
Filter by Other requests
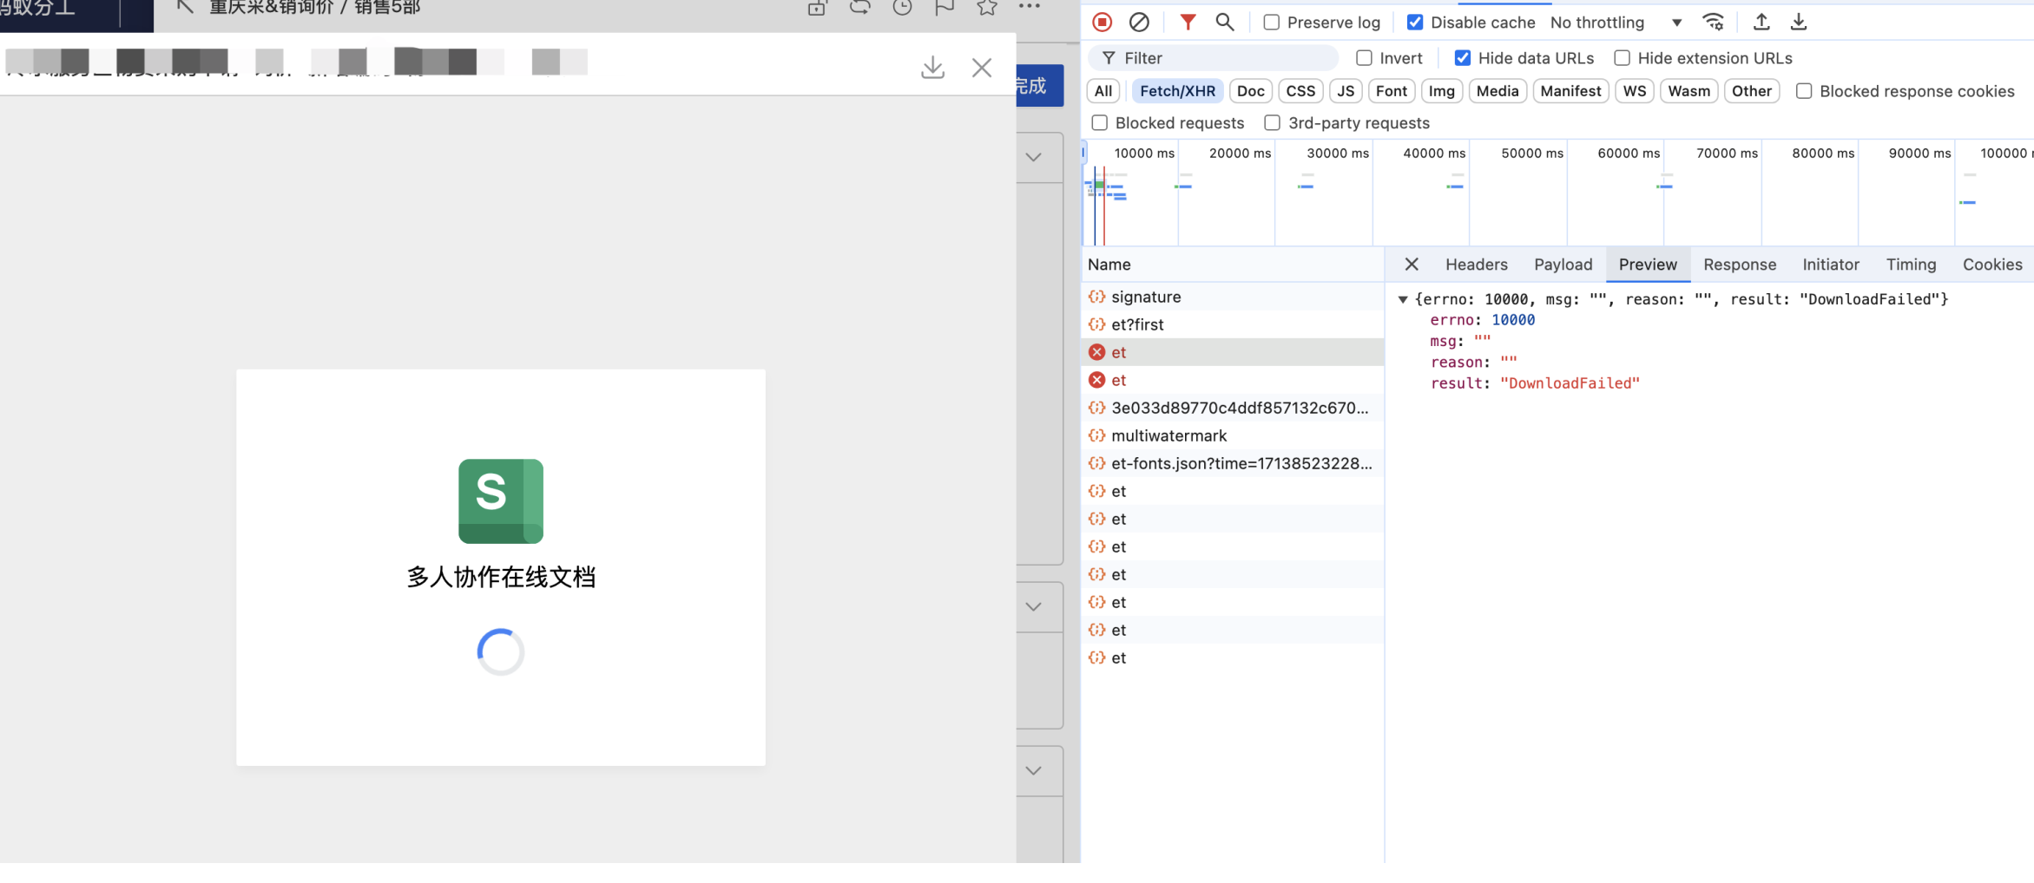1752,91
